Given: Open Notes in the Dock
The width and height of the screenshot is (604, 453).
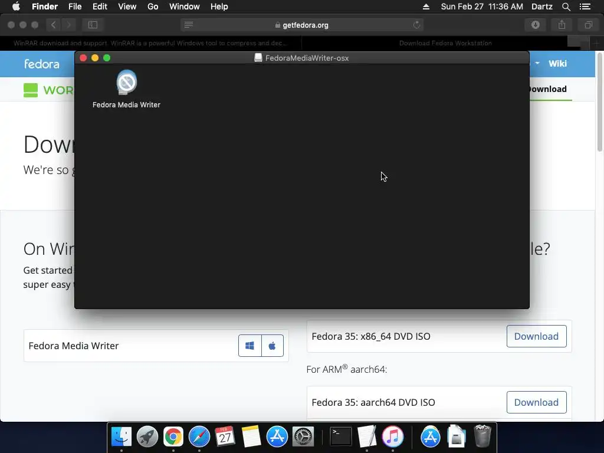Looking at the screenshot, I should pyautogui.click(x=251, y=437).
